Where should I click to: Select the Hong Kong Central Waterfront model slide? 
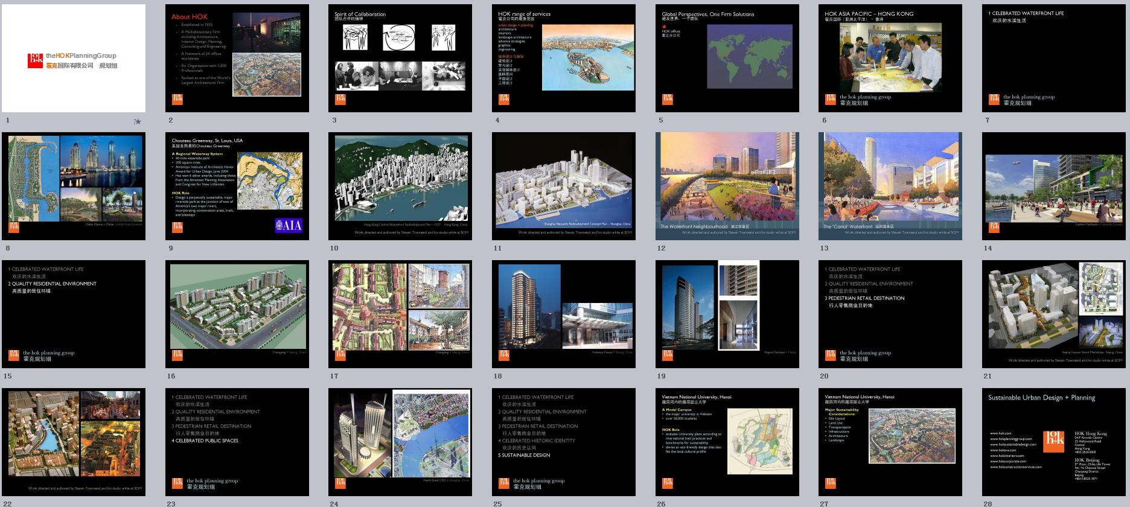pyautogui.click(x=400, y=187)
